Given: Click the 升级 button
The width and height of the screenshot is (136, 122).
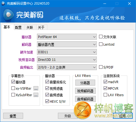Looking at the screenshot, I should pos(68,116).
